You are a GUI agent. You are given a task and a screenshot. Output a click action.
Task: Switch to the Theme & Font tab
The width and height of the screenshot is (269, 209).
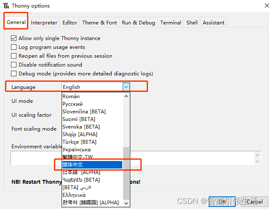coord(100,22)
